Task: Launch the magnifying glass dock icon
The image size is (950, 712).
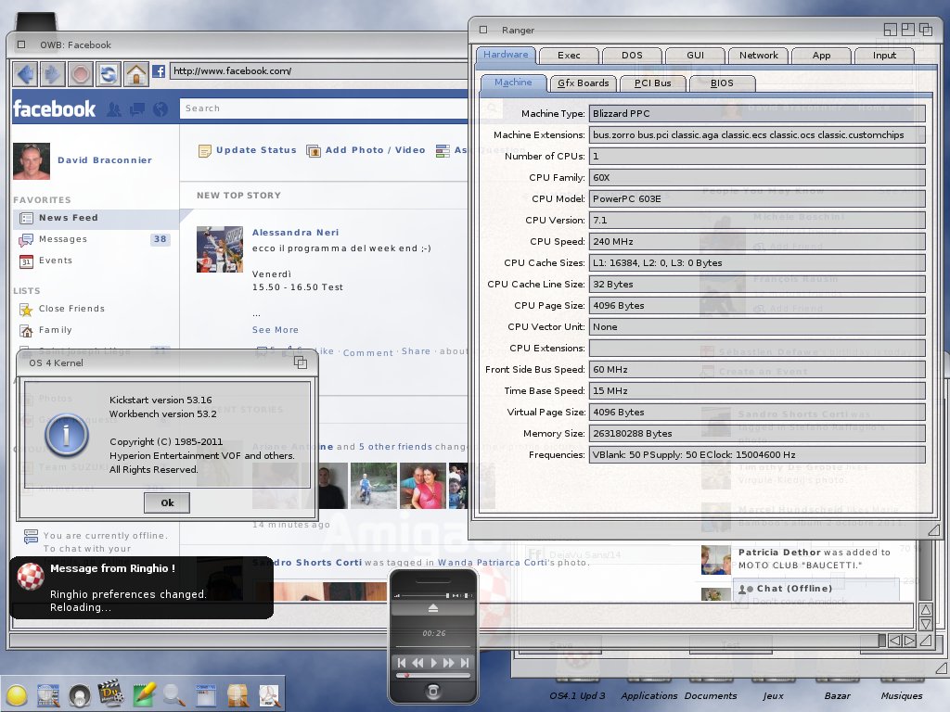Action: point(174,695)
